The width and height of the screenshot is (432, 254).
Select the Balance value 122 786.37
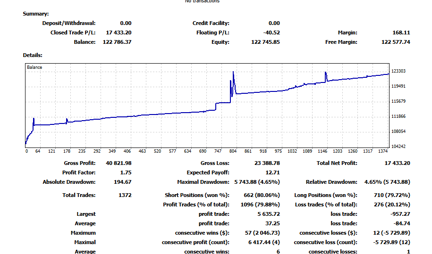[x=117, y=42]
